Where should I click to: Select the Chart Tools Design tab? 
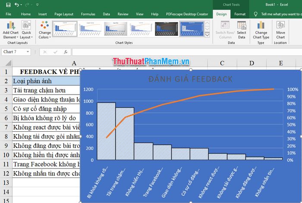[221, 14]
